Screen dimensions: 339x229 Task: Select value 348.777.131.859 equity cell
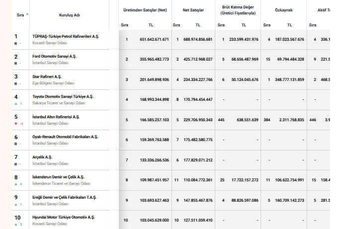(289, 79)
